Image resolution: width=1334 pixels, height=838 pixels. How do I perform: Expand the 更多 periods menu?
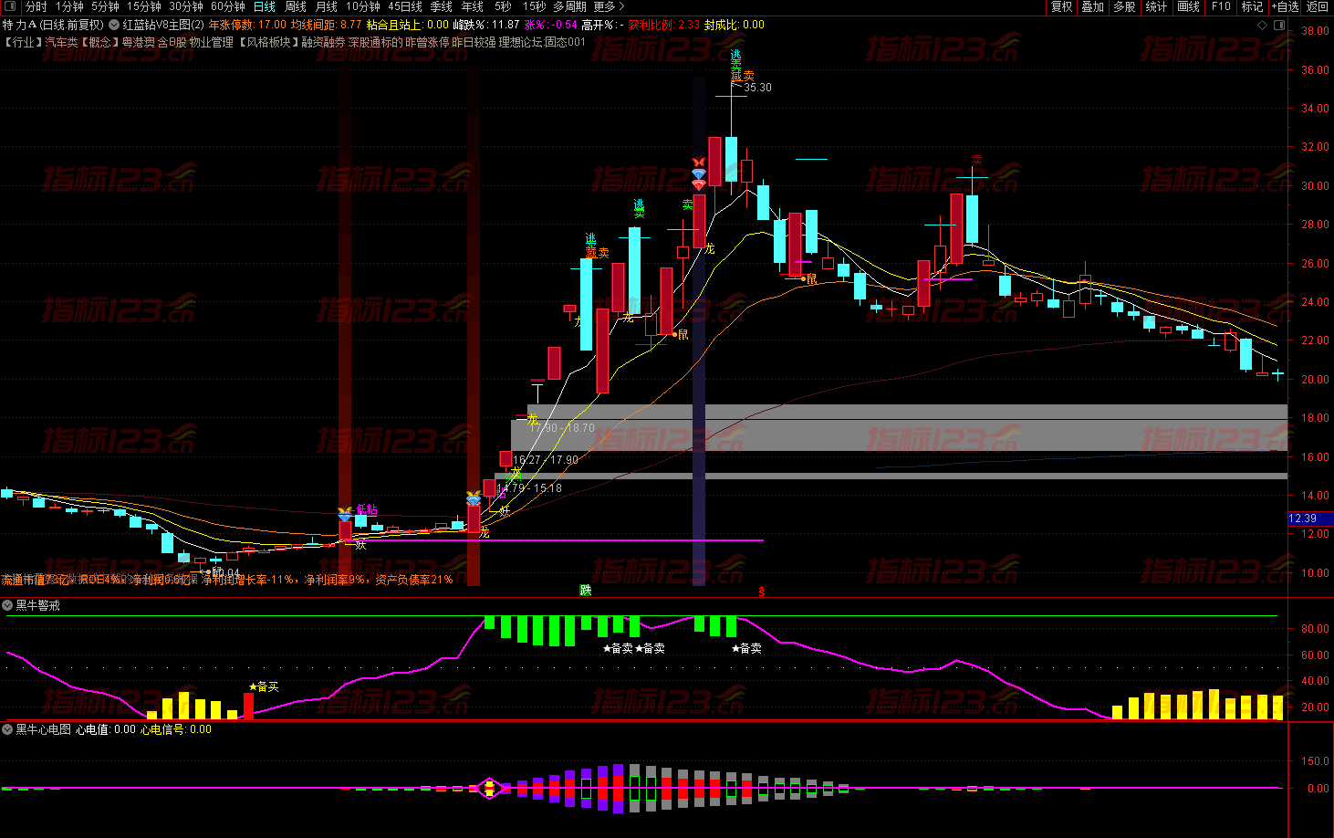pyautogui.click(x=609, y=6)
